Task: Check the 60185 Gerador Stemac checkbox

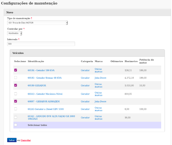Action: (16, 77)
